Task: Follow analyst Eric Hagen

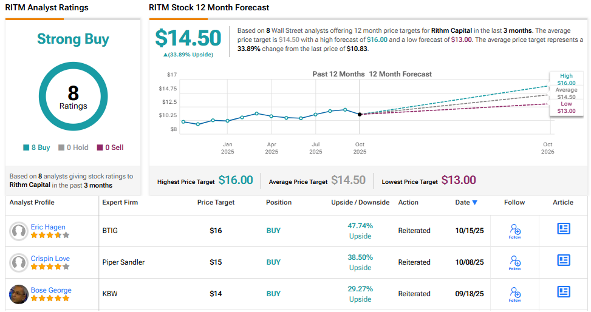Action: click(x=514, y=231)
